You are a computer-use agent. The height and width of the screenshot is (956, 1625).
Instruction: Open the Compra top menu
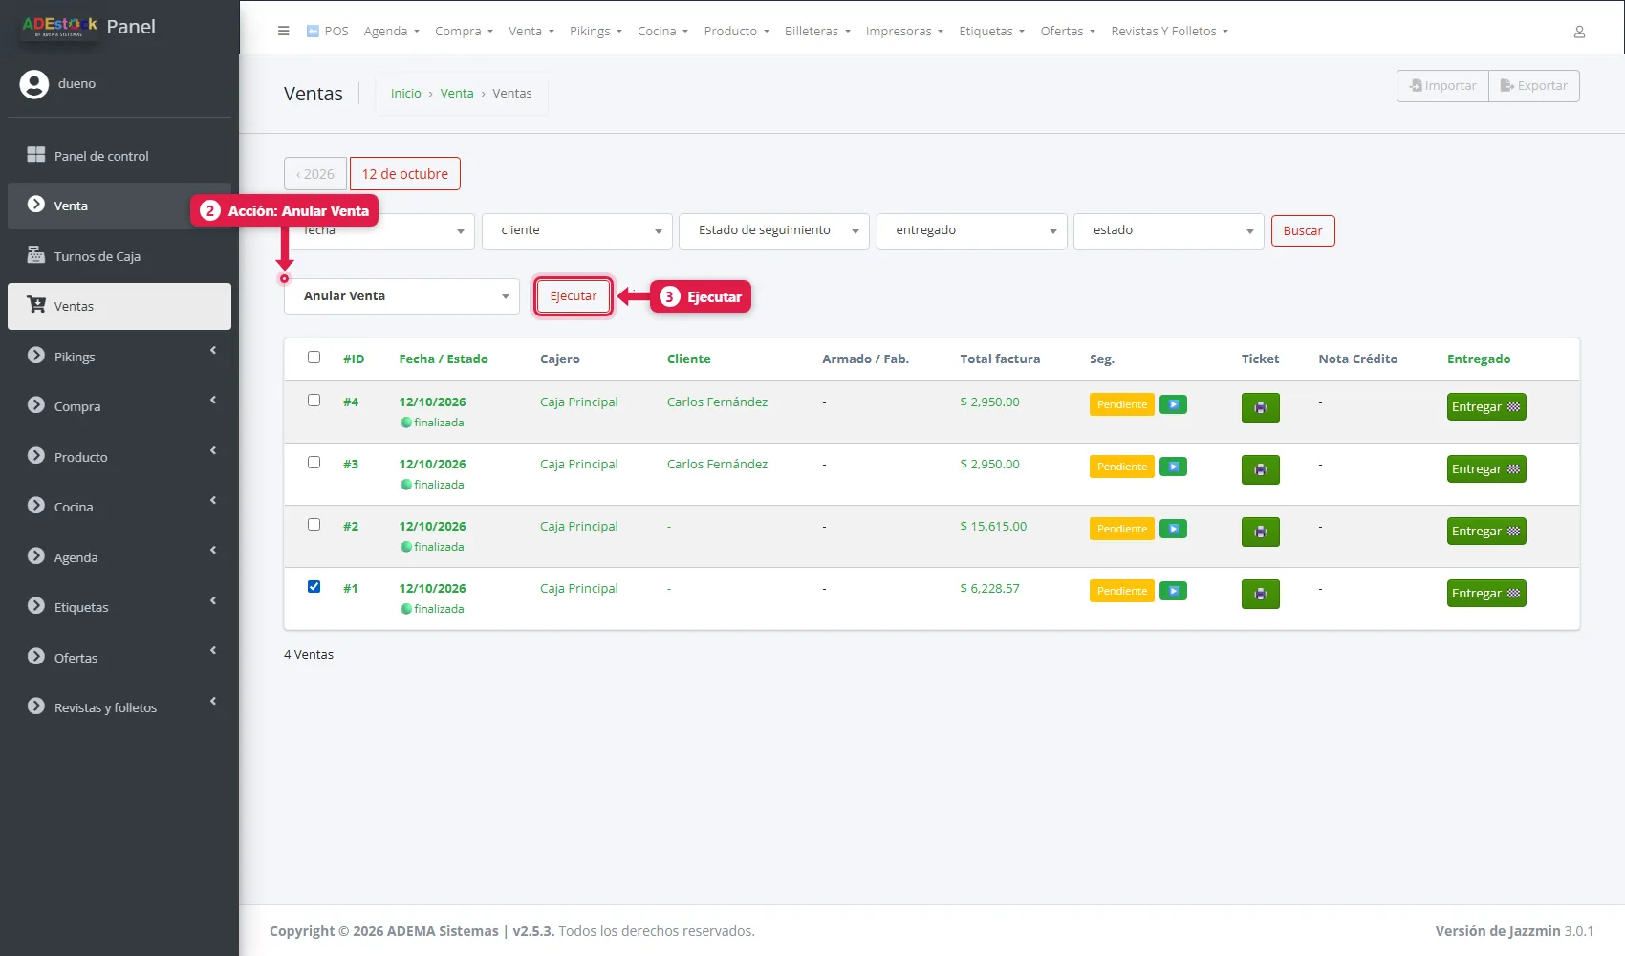tap(464, 31)
